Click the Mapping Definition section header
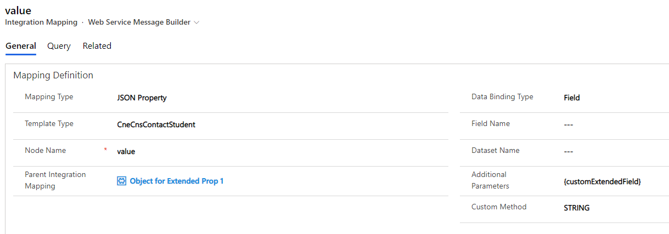Image resolution: width=669 pixels, height=234 pixels. click(x=53, y=75)
